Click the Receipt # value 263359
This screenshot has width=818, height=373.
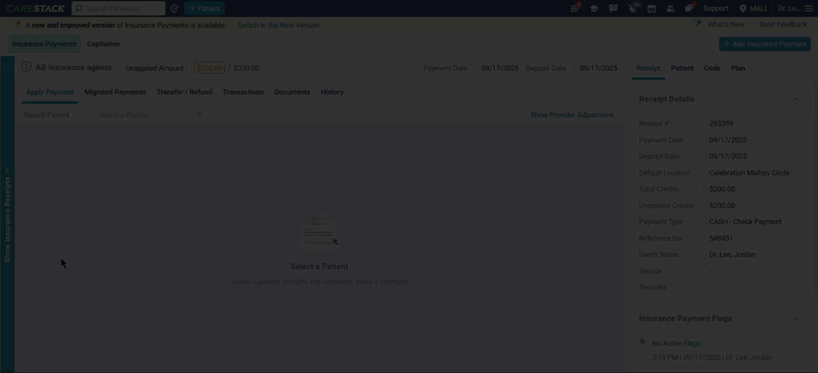pyautogui.click(x=721, y=124)
